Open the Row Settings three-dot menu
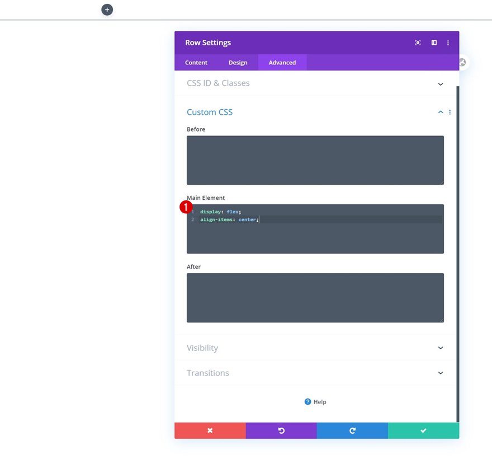The image size is (492, 464). click(x=447, y=43)
